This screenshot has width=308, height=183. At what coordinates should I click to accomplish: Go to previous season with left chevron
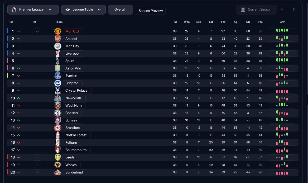pos(282,10)
